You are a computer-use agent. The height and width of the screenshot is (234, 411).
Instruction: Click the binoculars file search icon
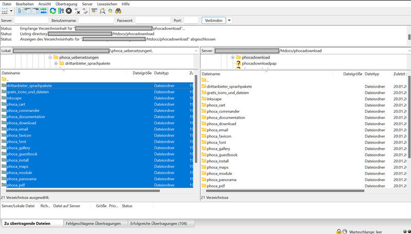118,11
